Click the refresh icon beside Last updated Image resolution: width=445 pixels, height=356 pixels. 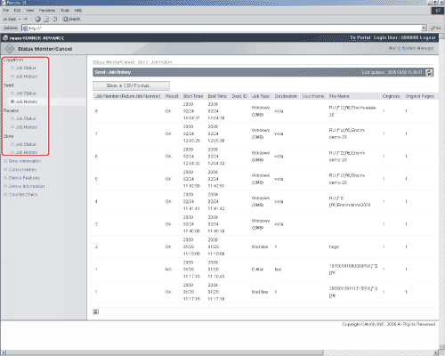point(429,72)
